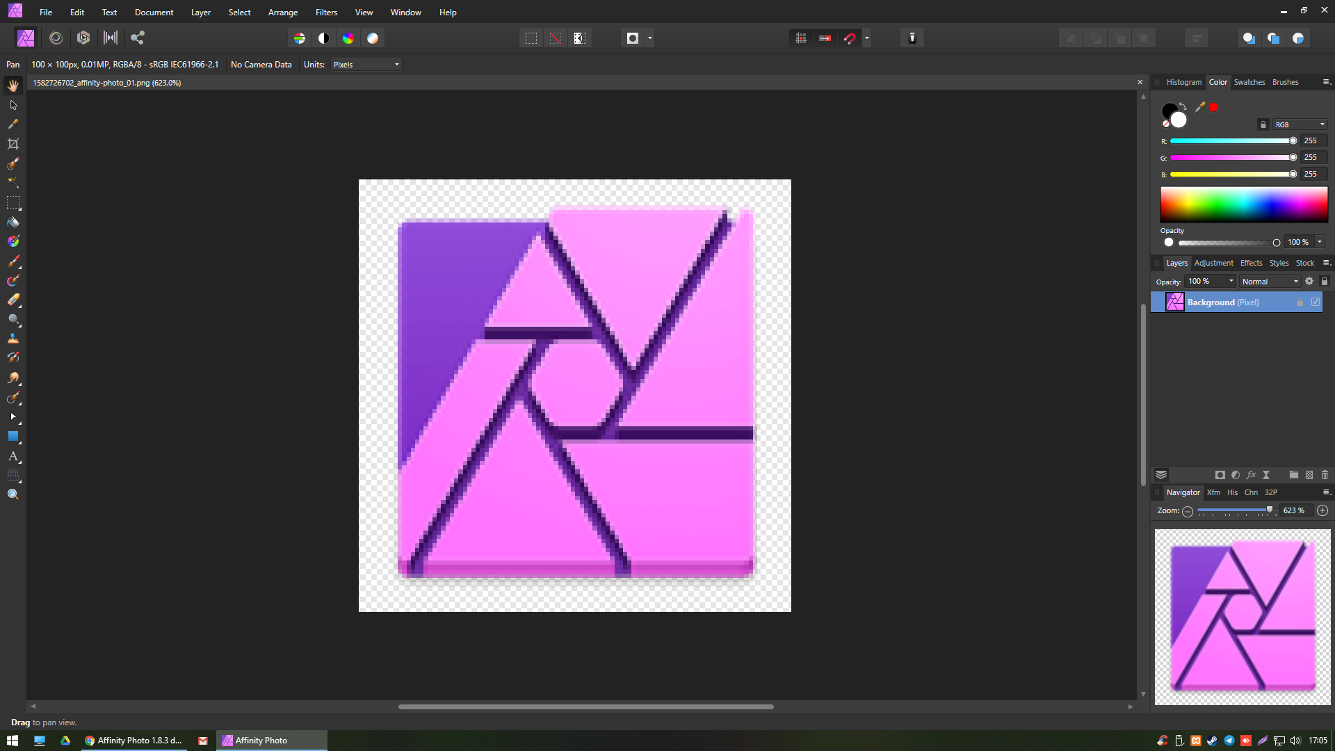Apply Auto White Balance from toolbar
Viewport: 1335px width, 751px height.
pos(373,38)
